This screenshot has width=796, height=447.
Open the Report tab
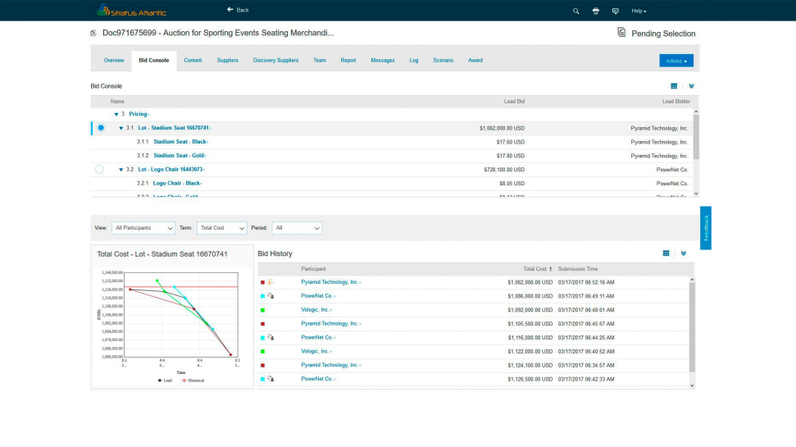(x=348, y=60)
